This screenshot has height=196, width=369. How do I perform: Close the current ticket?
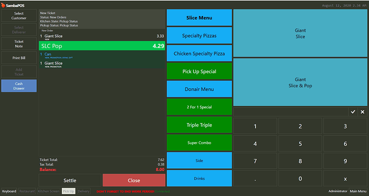pyautogui.click(x=134, y=181)
